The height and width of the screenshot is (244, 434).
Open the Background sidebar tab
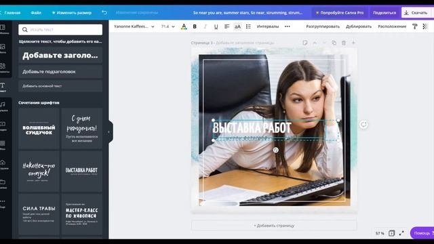(x=3, y=145)
